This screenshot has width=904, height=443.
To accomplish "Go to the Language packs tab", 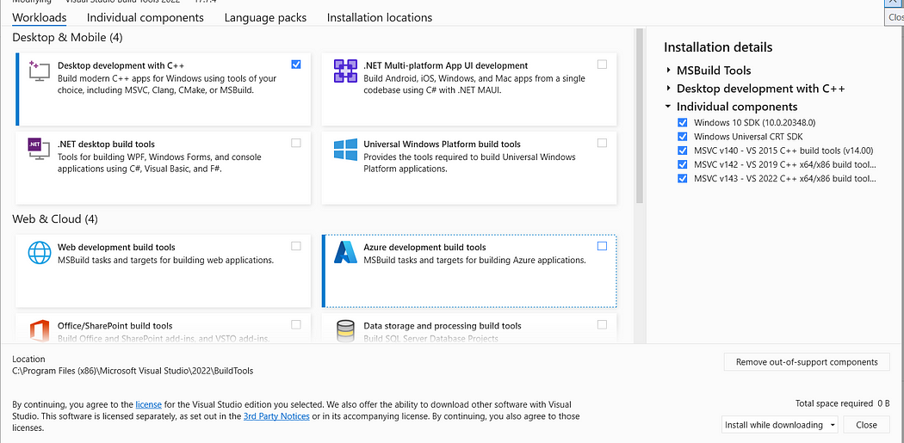I will point(265,18).
